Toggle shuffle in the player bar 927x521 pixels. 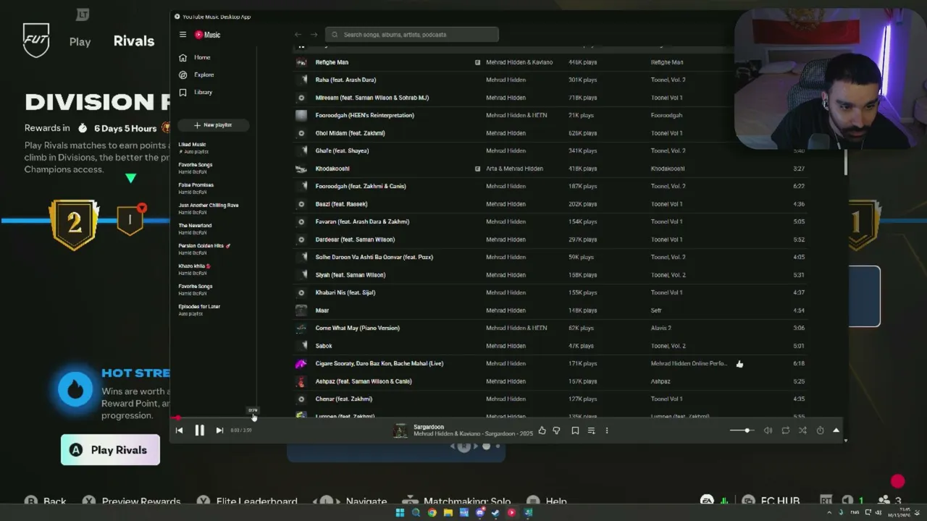point(802,431)
